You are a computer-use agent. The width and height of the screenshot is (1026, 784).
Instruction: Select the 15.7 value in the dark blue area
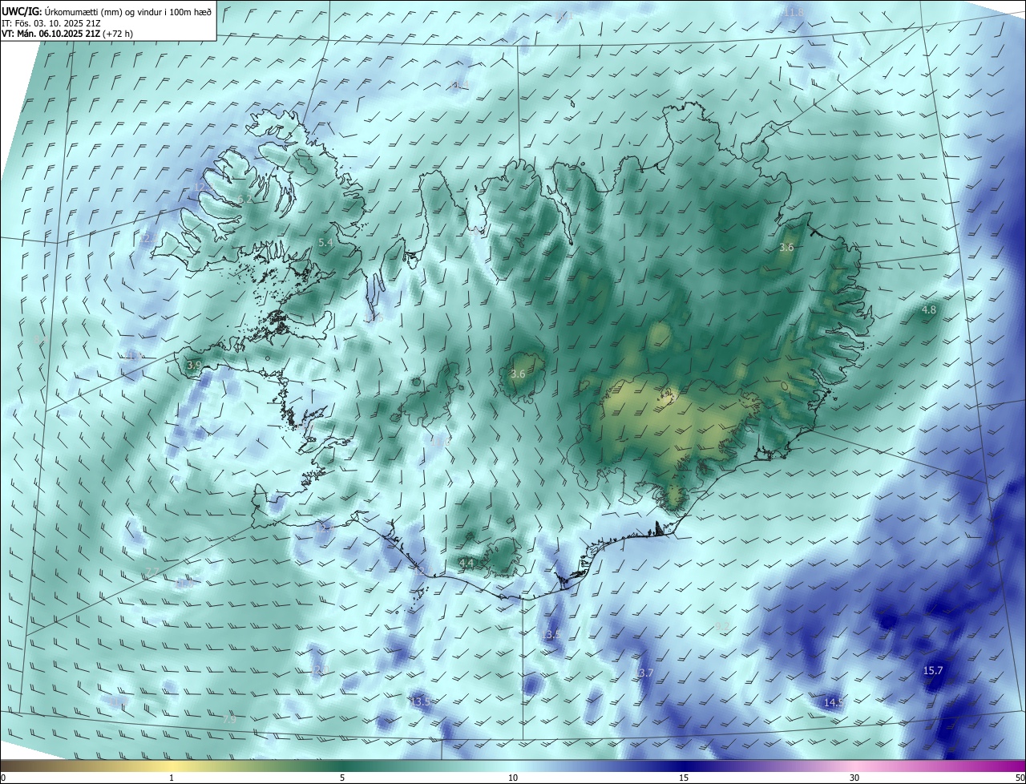coord(934,670)
